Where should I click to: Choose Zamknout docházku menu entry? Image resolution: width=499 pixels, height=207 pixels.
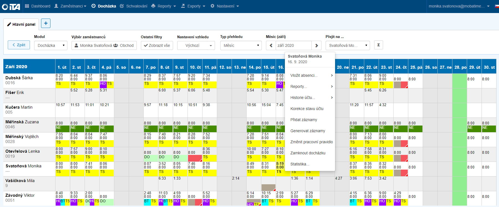(308, 153)
